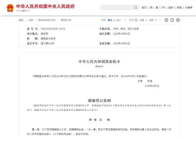Viewport: 196px width, 141px height.
Task: Click the pencil message icon
Action: [x=156, y=20]
